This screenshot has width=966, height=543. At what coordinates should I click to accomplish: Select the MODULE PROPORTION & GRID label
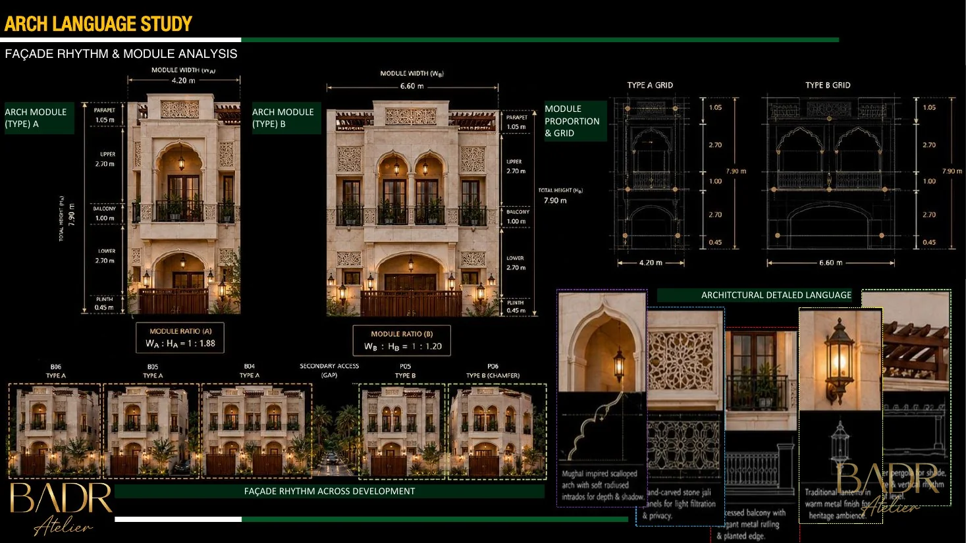click(575, 121)
